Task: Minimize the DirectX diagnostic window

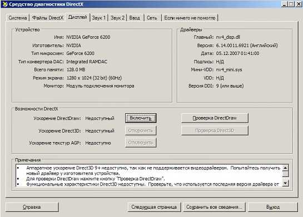Action: [284, 4]
